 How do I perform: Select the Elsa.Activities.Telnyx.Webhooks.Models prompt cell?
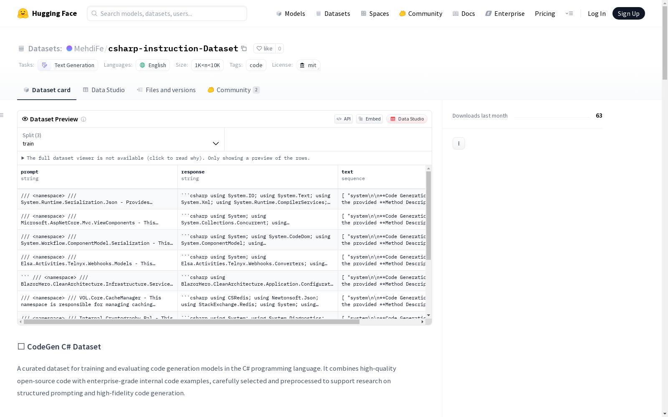(x=98, y=260)
